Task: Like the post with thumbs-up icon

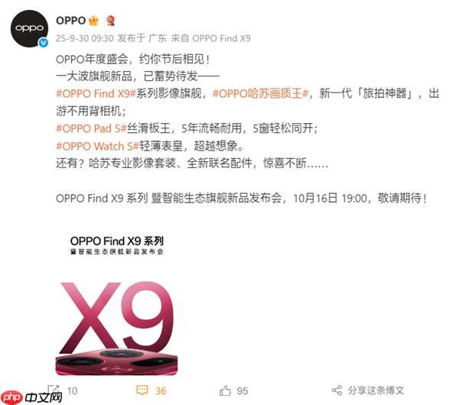Action: tap(225, 390)
